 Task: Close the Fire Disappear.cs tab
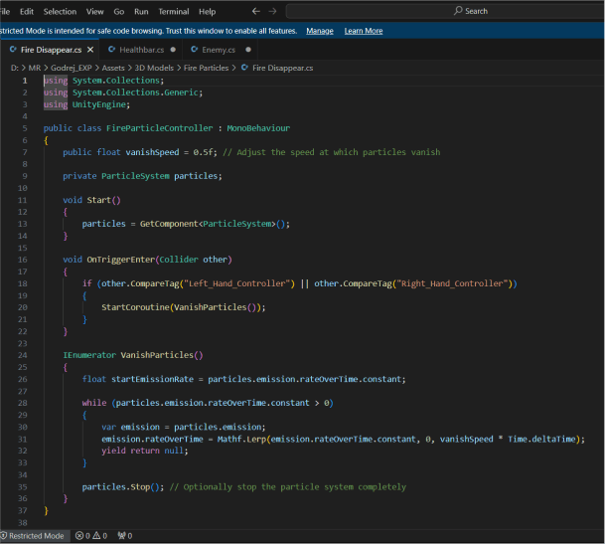[90, 49]
